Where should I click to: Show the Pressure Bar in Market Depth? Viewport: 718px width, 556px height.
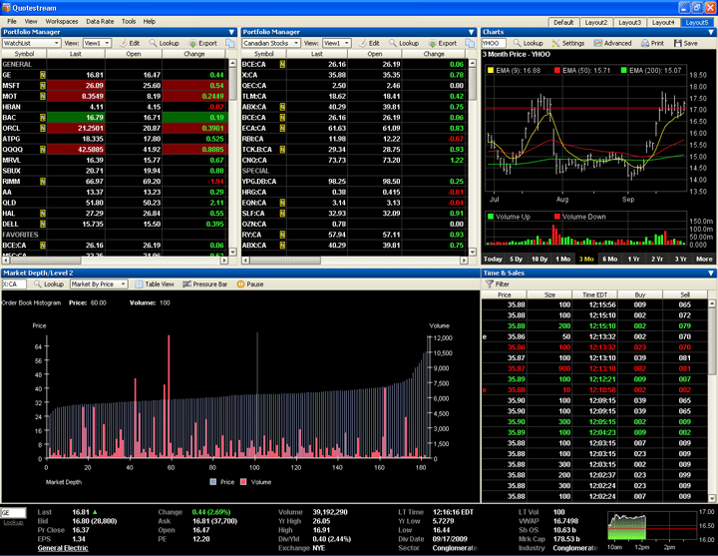point(204,284)
